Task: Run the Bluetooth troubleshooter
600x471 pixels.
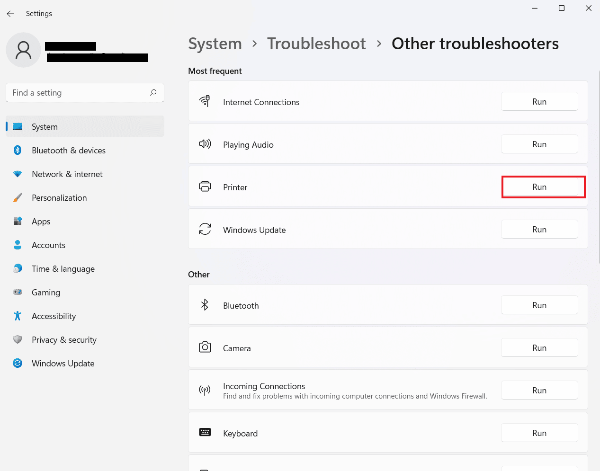Action: (x=539, y=305)
